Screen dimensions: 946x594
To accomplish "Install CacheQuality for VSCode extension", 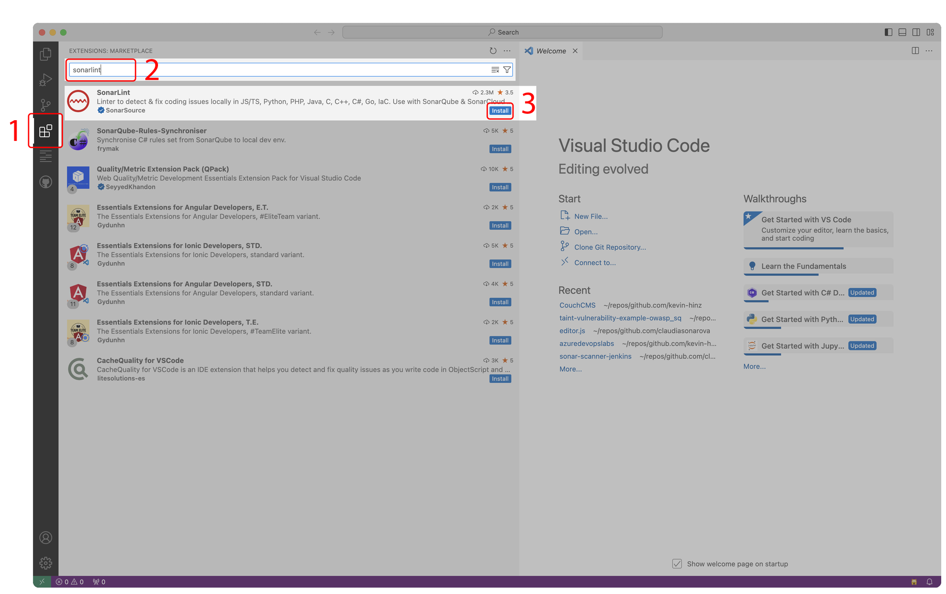I will (x=500, y=379).
